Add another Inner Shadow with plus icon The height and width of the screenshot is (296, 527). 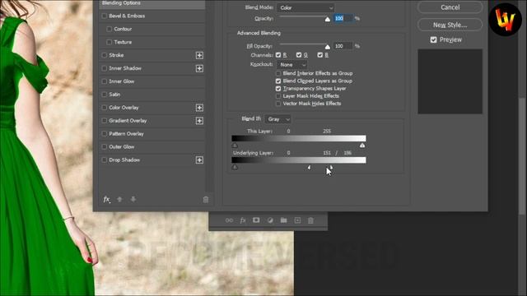click(x=199, y=68)
